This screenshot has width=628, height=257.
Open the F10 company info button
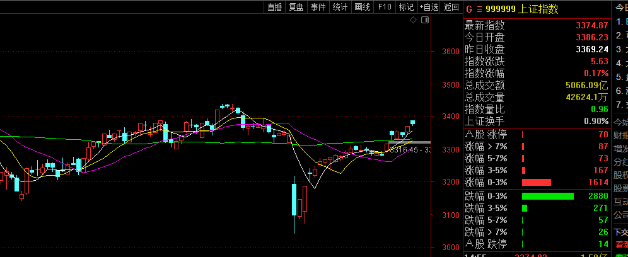[385, 7]
